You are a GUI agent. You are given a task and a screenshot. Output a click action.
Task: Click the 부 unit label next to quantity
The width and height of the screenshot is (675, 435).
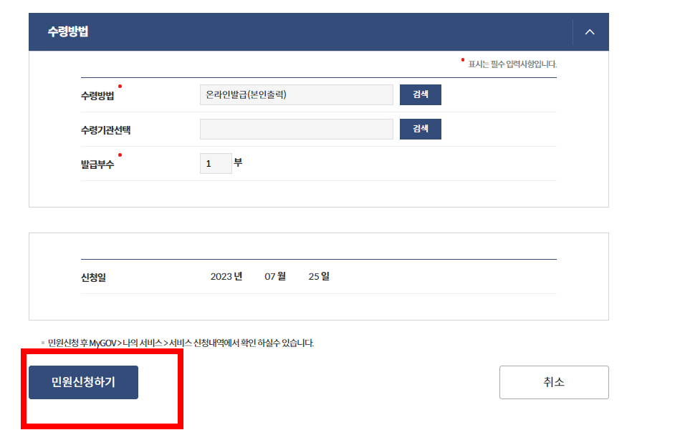[x=238, y=162]
